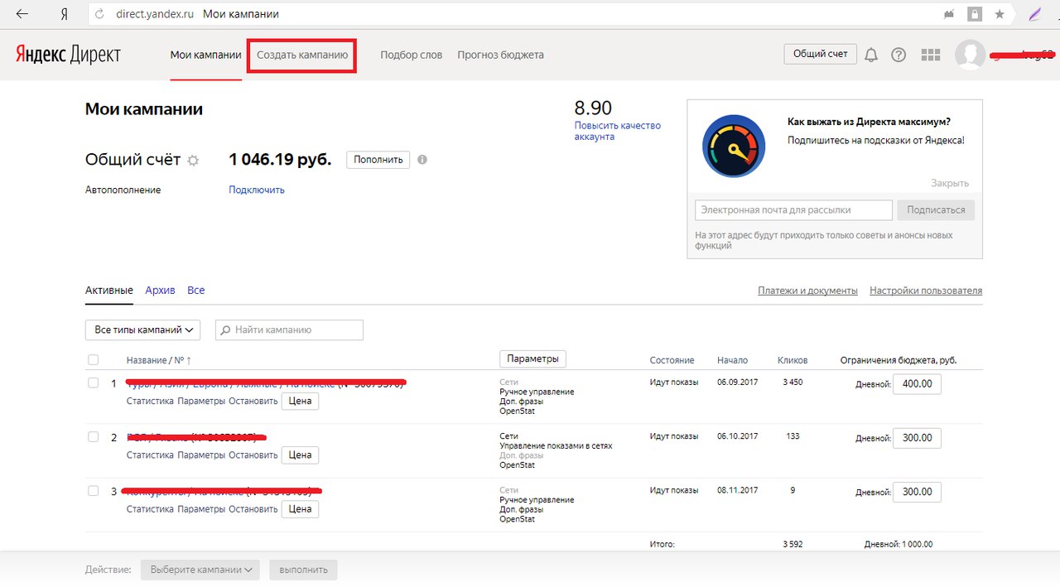Viewport: 1060px width, 587px height.
Task: Click the Найти кампанию search field
Action: click(x=289, y=330)
